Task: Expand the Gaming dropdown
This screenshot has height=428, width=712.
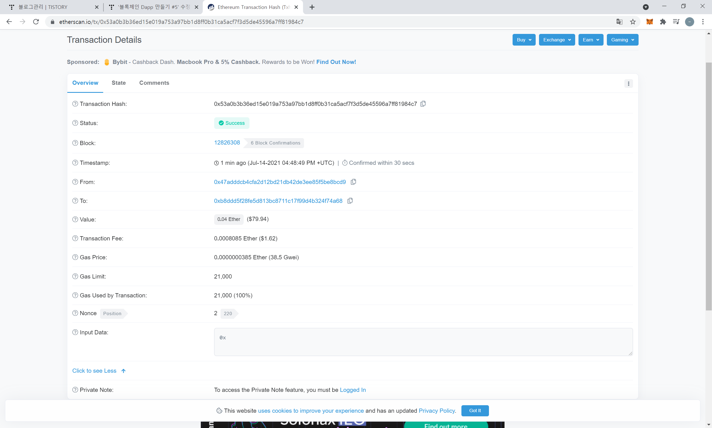Action: [622, 40]
